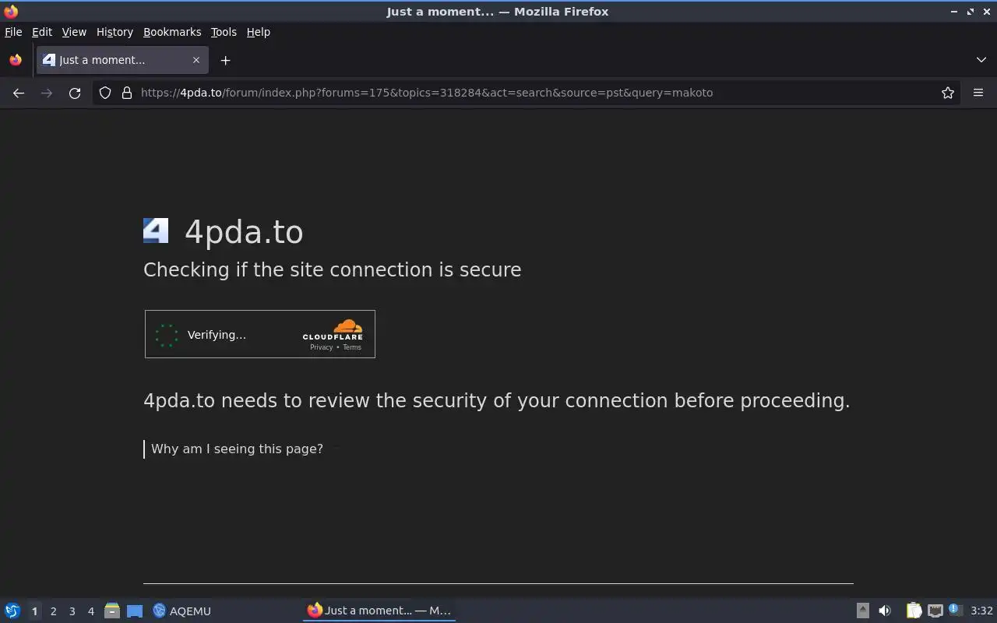
Task: Open the Firefox hamburger application menu
Action: 978,93
